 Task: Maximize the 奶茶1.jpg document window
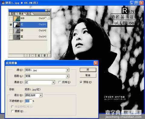137,3
